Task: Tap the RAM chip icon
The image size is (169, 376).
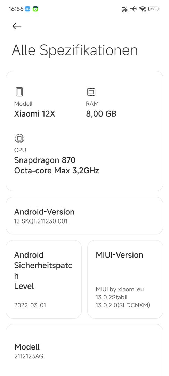Action: point(91,92)
